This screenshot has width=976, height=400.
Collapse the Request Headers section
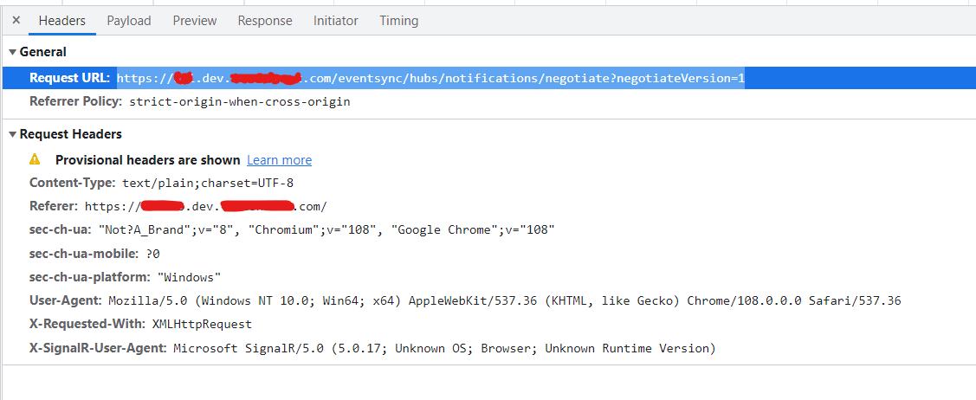click(12, 134)
